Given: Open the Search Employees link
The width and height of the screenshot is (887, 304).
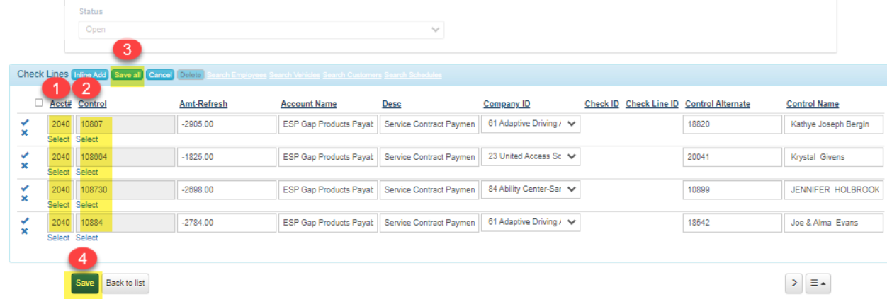Looking at the screenshot, I should pyautogui.click(x=237, y=75).
